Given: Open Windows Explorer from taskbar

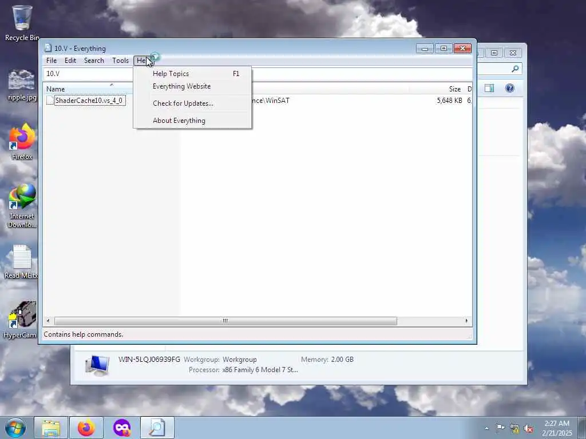Looking at the screenshot, I should tap(51, 428).
